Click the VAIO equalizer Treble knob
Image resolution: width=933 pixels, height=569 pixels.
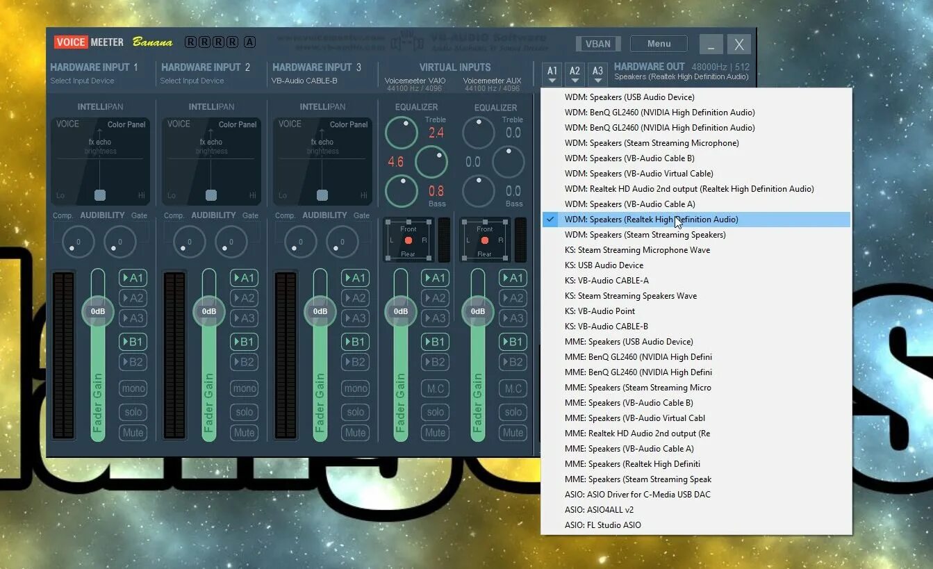402,133
